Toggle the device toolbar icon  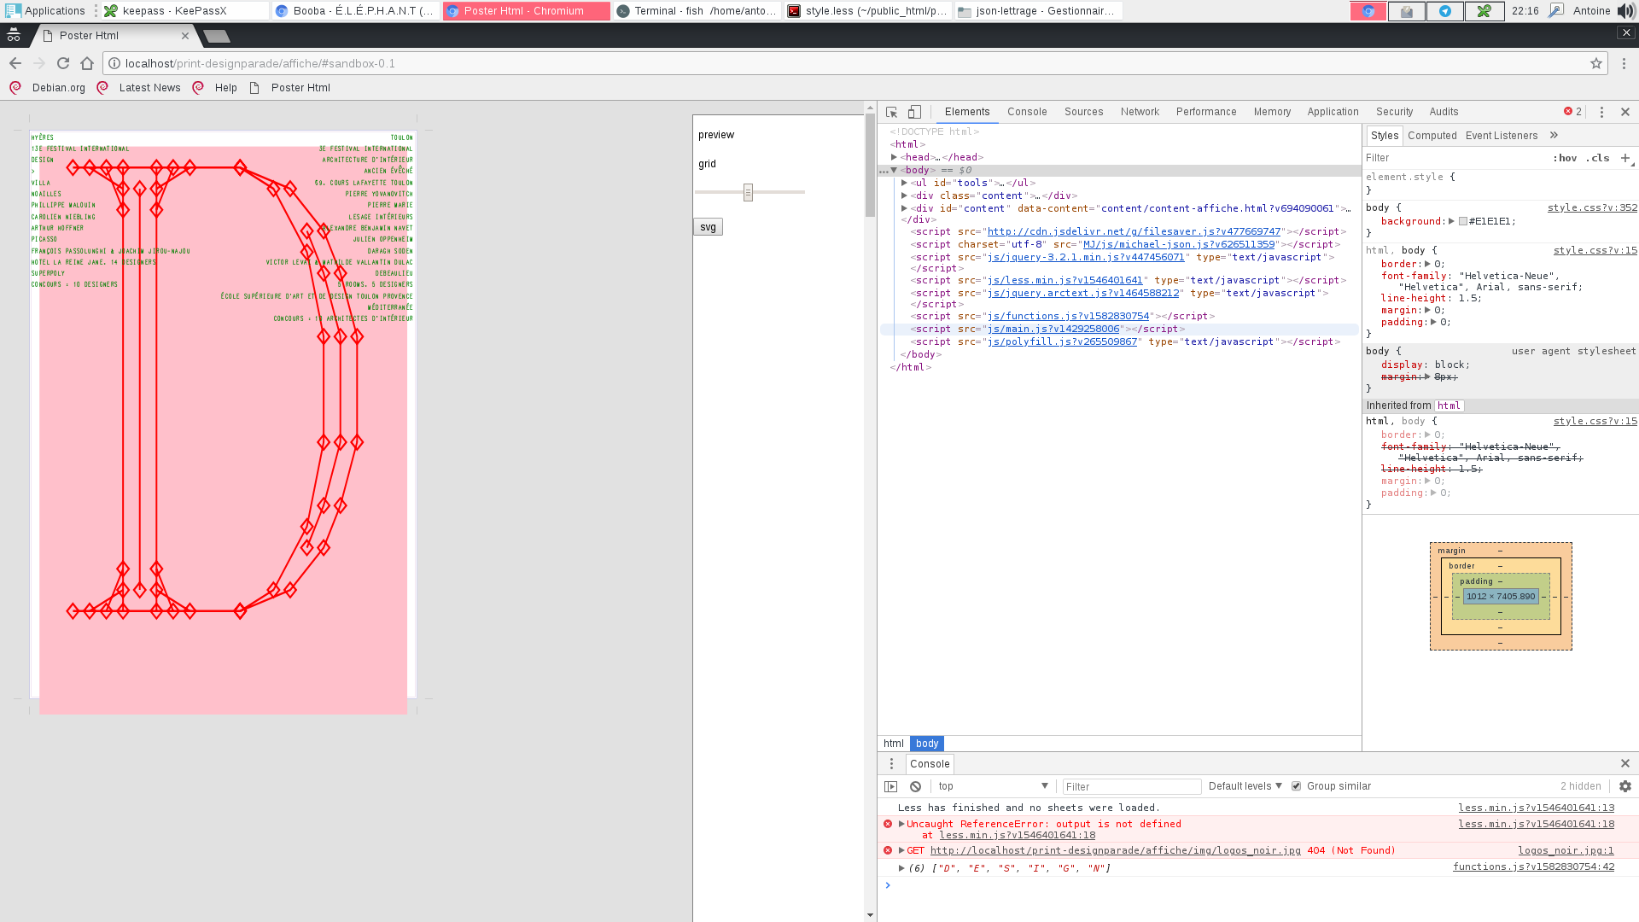[x=914, y=112]
